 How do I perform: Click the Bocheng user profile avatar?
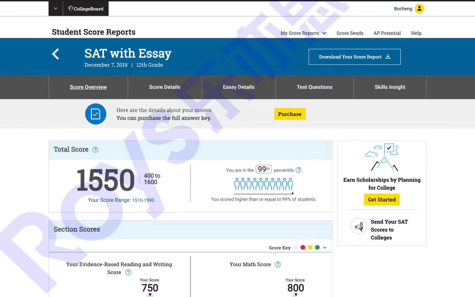[419, 9]
